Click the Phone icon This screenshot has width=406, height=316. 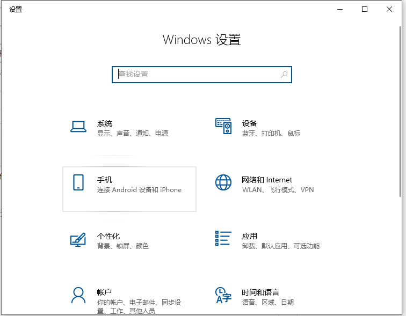click(78, 182)
